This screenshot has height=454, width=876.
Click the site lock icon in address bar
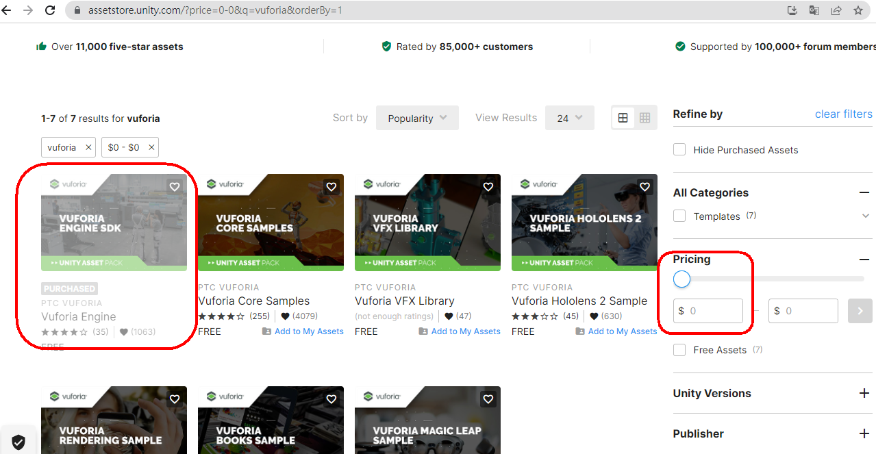77,10
